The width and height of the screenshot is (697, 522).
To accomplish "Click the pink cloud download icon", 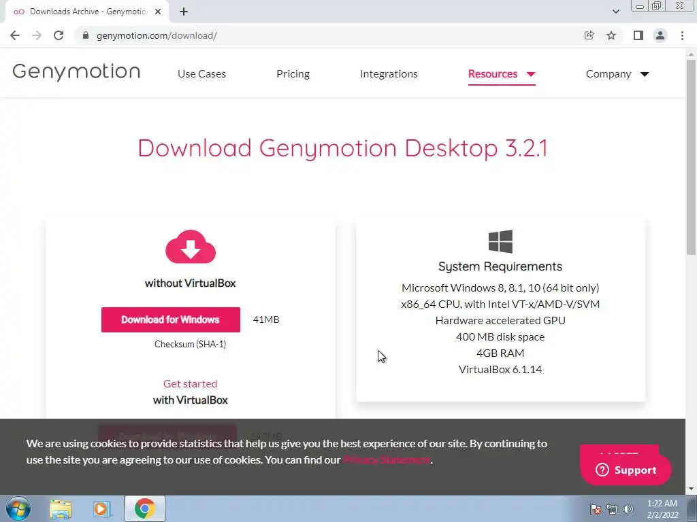I will (191, 246).
